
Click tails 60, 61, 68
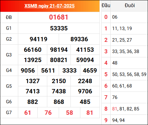coord(122,86)
